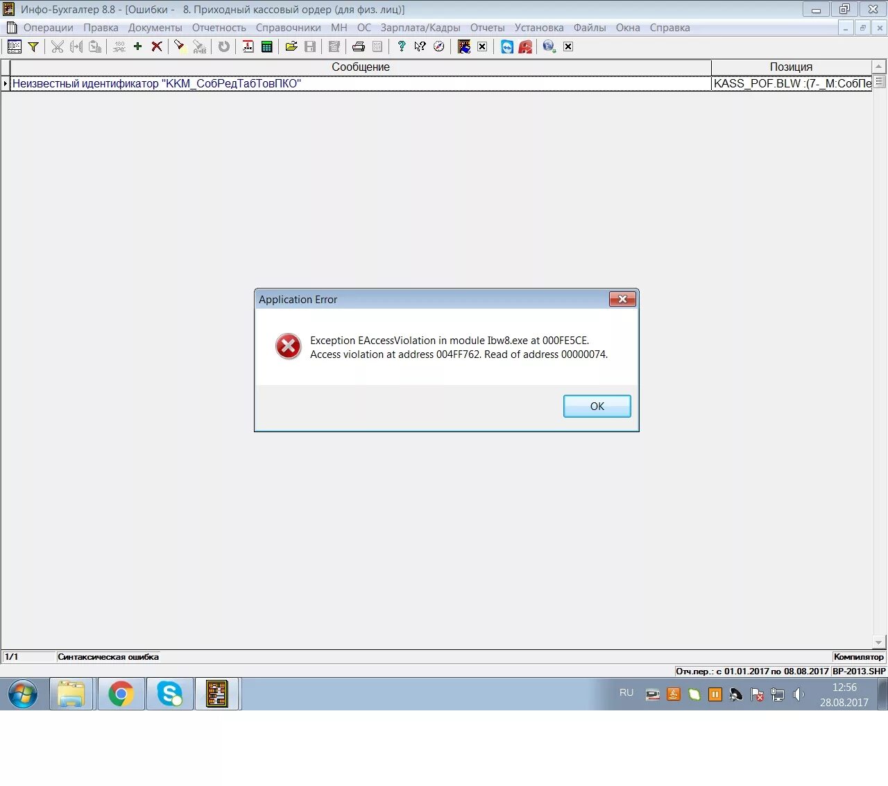Image resolution: width=888 pixels, height=786 pixels.
Task: Click the save floppy disk icon
Action: [x=310, y=46]
